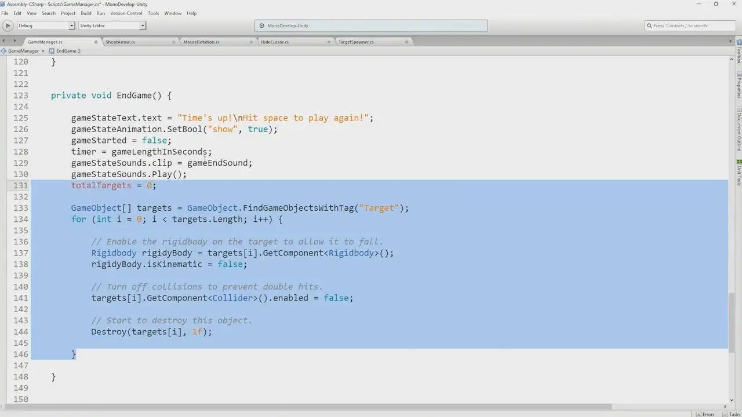Navigate to previous document tab arrow
Image resolution: width=742 pixels, height=417 pixels.
coord(5,41)
